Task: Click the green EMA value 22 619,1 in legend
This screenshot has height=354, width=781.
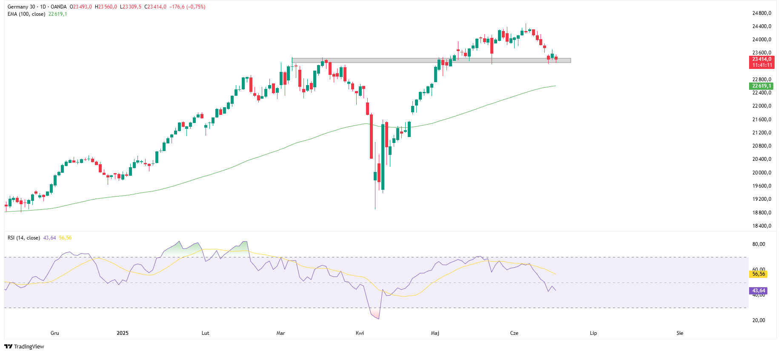Action: click(x=58, y=14)
